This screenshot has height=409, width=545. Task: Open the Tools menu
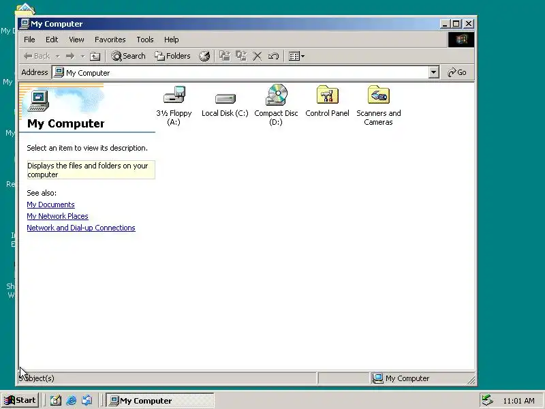145,40
